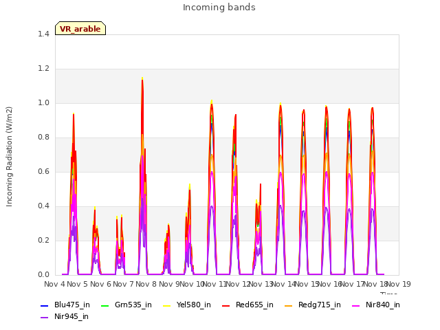Toggle the Yel580_in legend entry
440x330 pixels.
coord(187,305)
